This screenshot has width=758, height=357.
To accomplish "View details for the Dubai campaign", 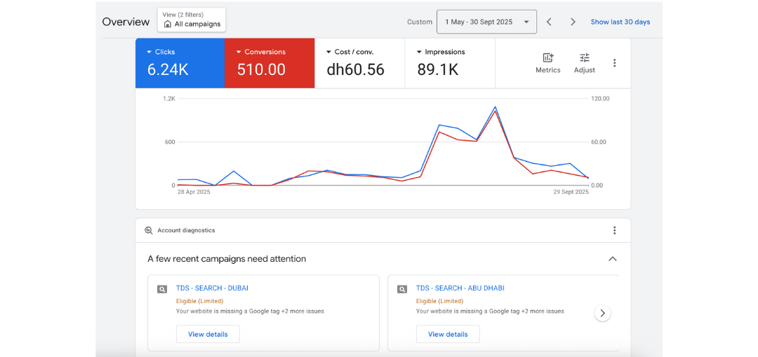I will pos(208,334).
